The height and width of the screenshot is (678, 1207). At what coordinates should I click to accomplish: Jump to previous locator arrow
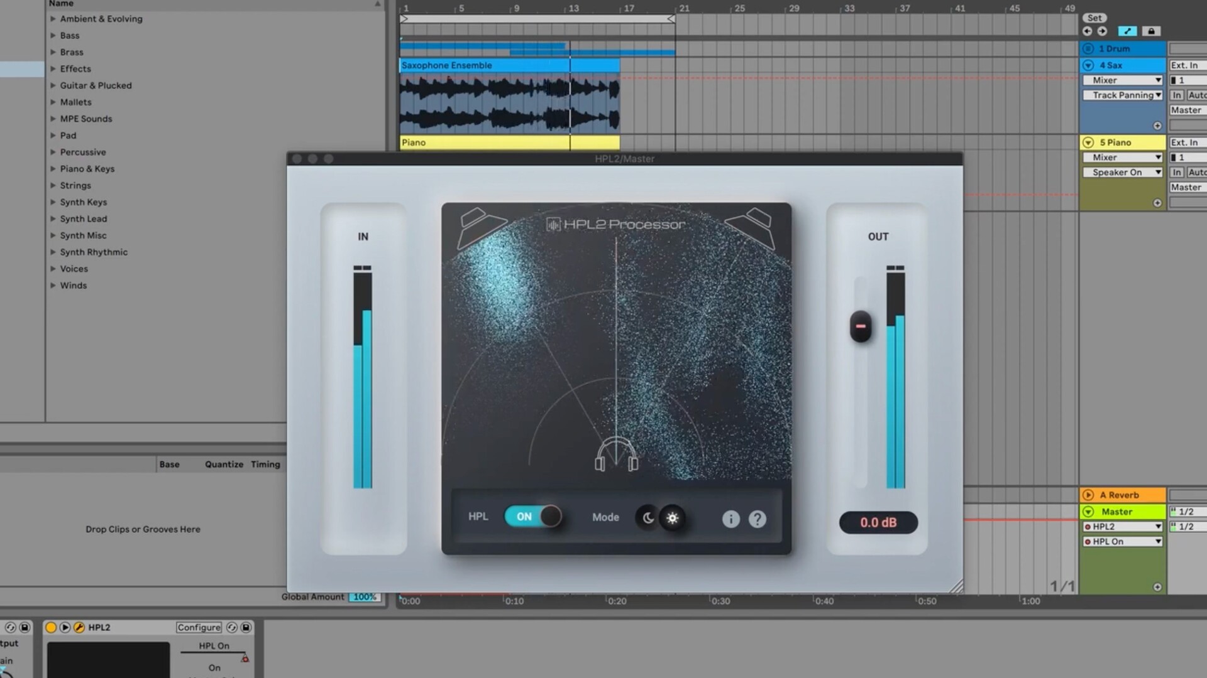coord(1088,31)
